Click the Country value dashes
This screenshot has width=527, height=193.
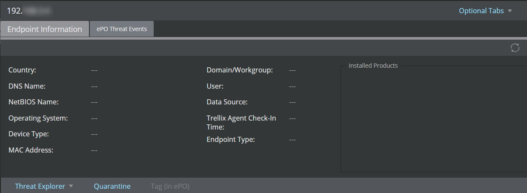(x=94, y=70)
